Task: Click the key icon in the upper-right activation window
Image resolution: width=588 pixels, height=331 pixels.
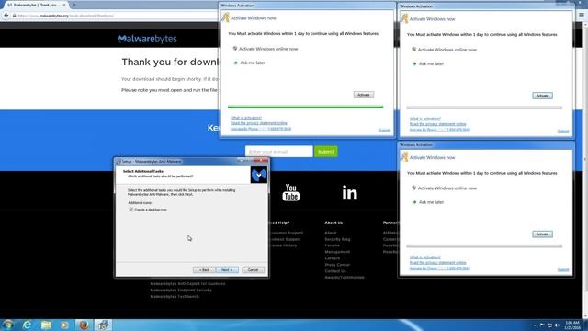Action: pyautogui.click(x=404, y=18)
